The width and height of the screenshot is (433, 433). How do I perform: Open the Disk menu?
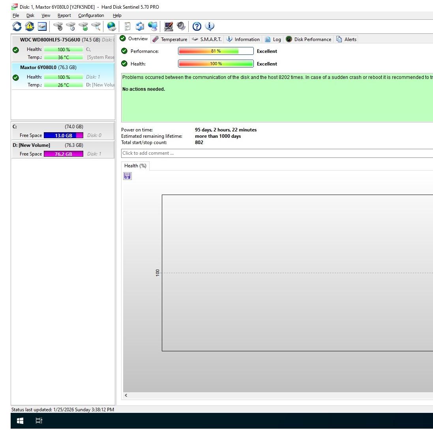point(30,15)
